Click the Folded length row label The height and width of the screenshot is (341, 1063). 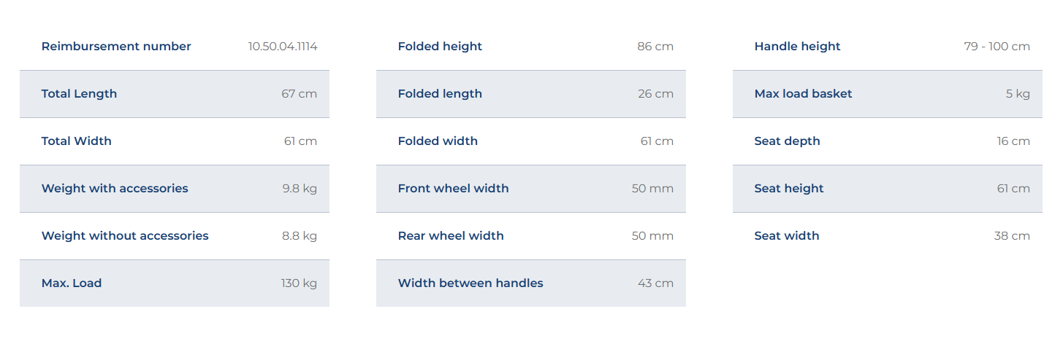click(440, 94)
